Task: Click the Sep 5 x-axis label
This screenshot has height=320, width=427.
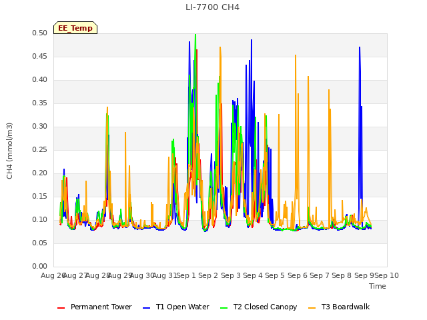Action: [x=275, y=275]
